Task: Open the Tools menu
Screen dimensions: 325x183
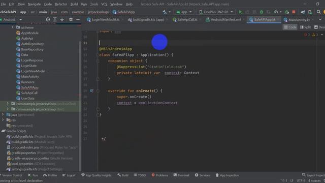Action: click(94, 4)
